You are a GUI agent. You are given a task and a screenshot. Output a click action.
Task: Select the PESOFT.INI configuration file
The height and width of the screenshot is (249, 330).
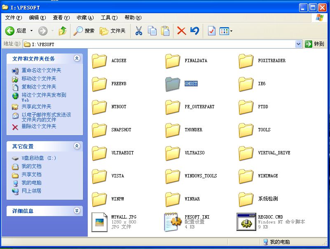(x=173, y=222)
